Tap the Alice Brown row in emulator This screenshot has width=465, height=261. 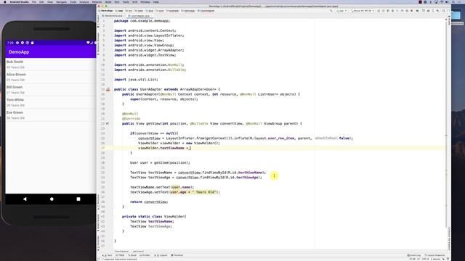(x=51, y=77)
